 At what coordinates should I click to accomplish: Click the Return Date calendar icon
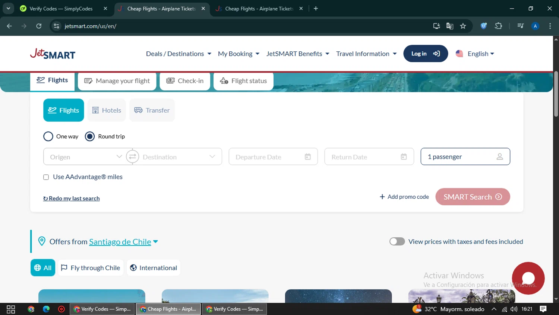(x=404, y=157)
